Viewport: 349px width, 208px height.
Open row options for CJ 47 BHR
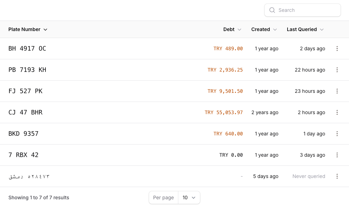coord(337,112)
